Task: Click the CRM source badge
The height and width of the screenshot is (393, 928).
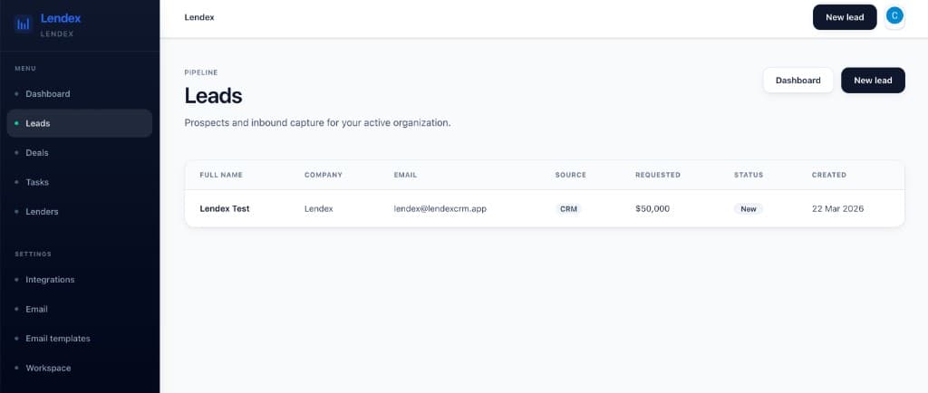Action: point(568,208)
